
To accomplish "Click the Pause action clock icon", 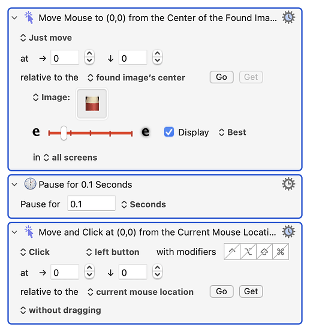I will pyautogui.click(x=30, y=184).
